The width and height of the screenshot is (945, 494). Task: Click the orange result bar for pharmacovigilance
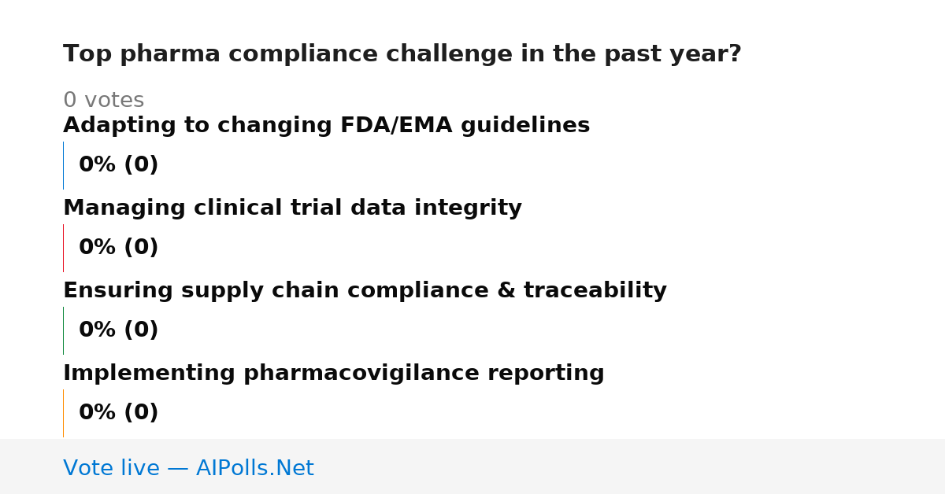pos(63,413)
